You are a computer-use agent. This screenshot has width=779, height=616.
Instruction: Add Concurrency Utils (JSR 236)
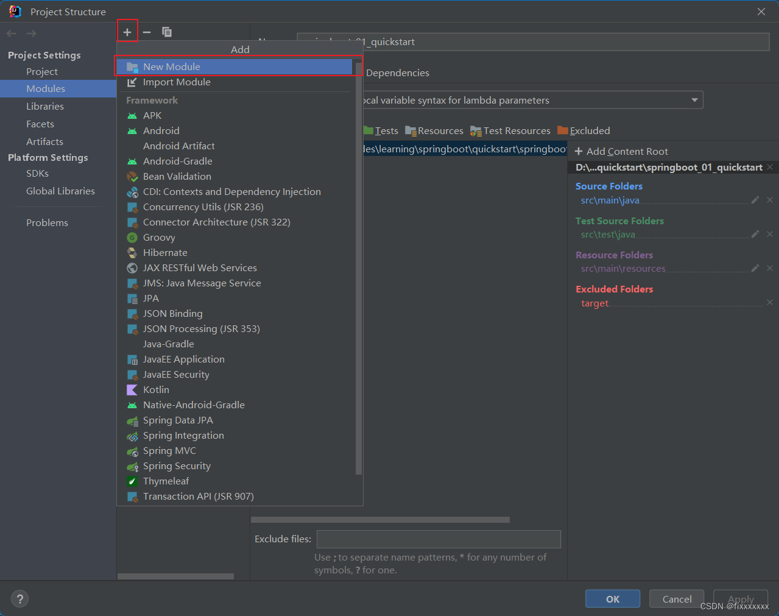click(234, 207)
